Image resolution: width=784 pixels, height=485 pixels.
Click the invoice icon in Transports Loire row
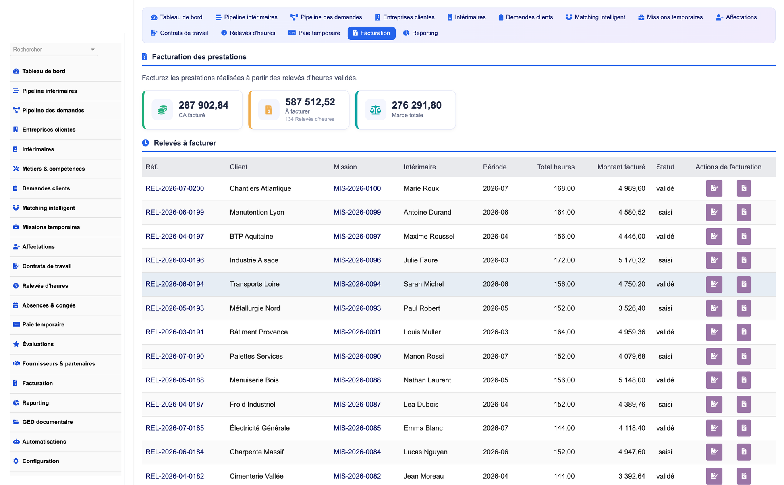pyautogui.click(x=744, y=284)
